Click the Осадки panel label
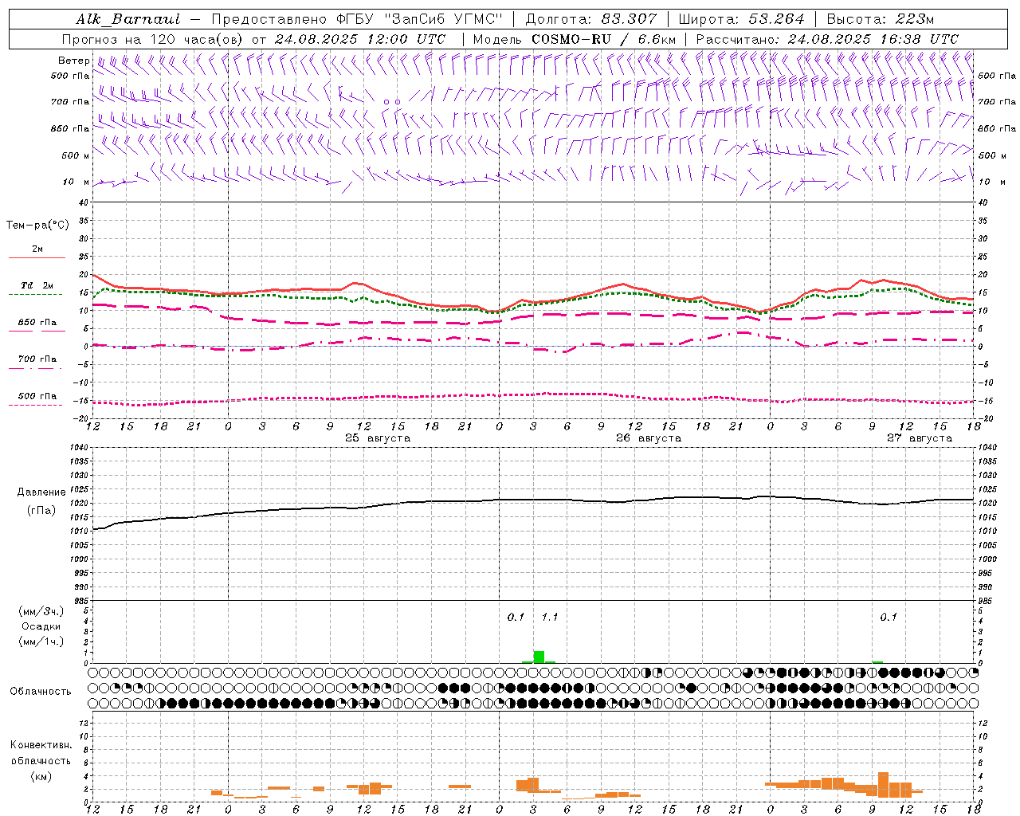 (41, 626)
